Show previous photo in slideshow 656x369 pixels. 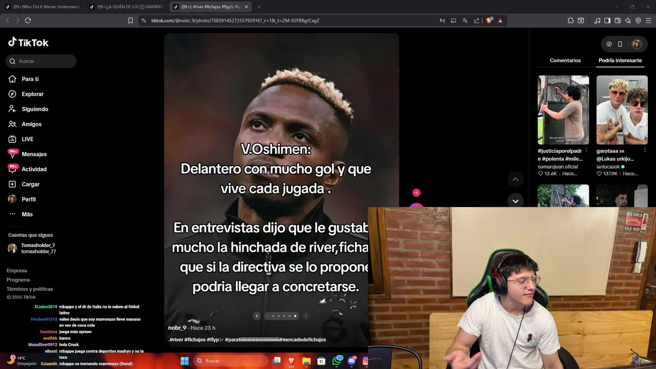(x=257, y=316)
